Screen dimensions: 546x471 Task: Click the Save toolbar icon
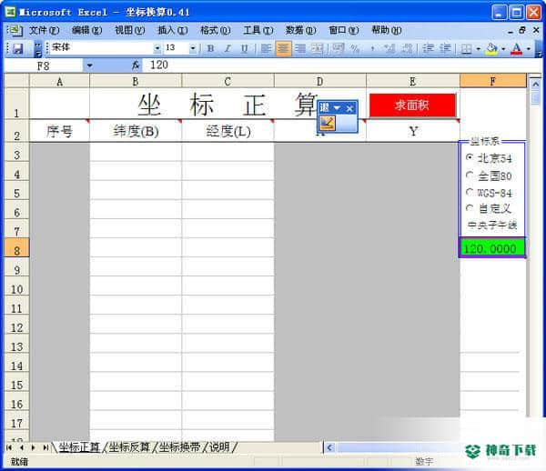coord(17,49)
